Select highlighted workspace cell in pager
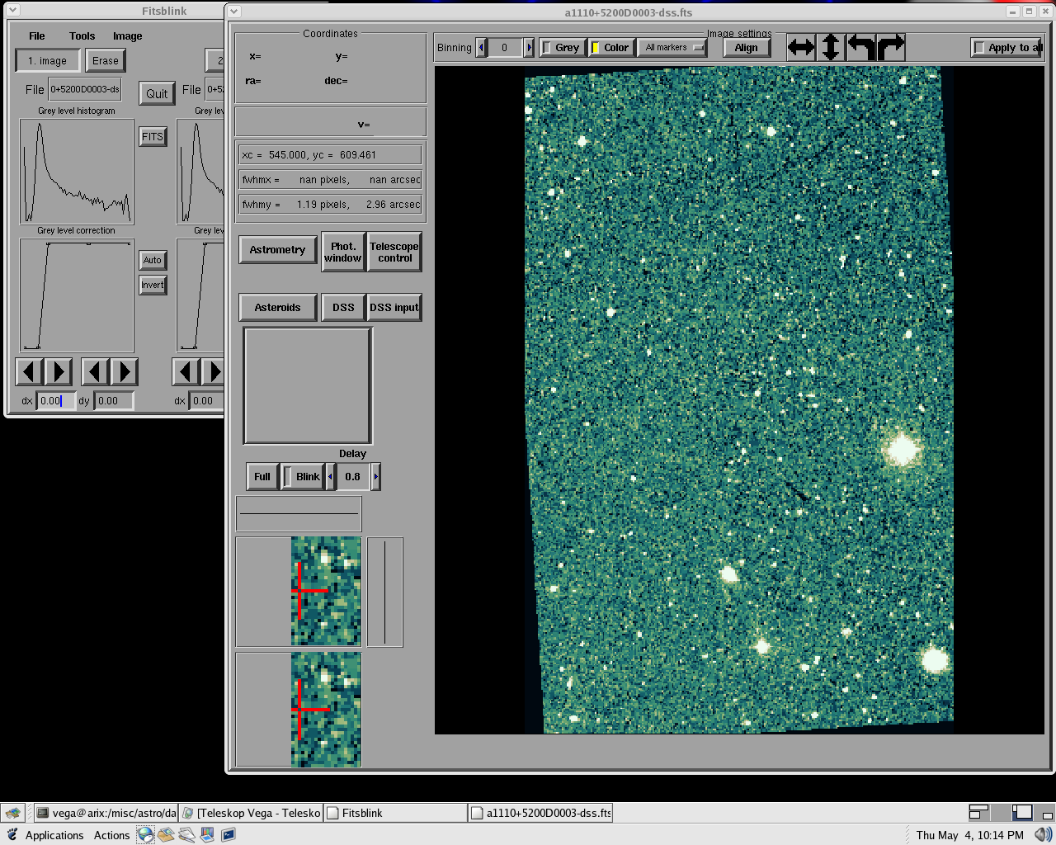The height and width of the screenshot is (845, 1056). [1022, 813]
